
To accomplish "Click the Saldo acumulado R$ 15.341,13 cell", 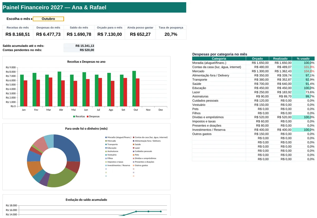I will tap(79, 46).
